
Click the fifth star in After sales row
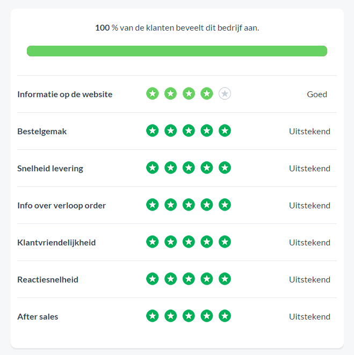pyautogui.click(x=225, y=316)
